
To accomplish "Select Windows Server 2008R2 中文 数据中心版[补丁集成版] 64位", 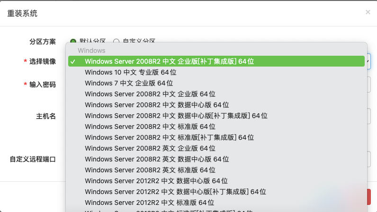I will [x=216, y=116].
